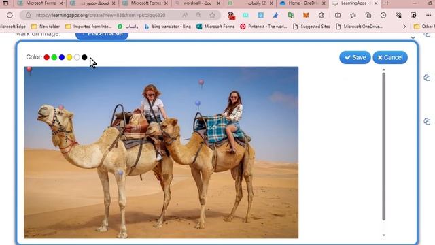Choose the blue marker color

coord(62,57)
